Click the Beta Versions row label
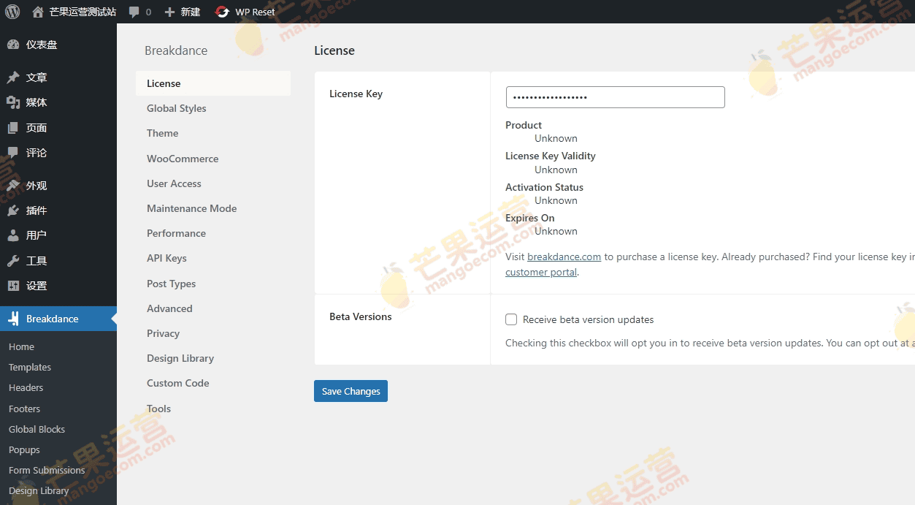Viewport: 915px width, 505px height. 361,316
